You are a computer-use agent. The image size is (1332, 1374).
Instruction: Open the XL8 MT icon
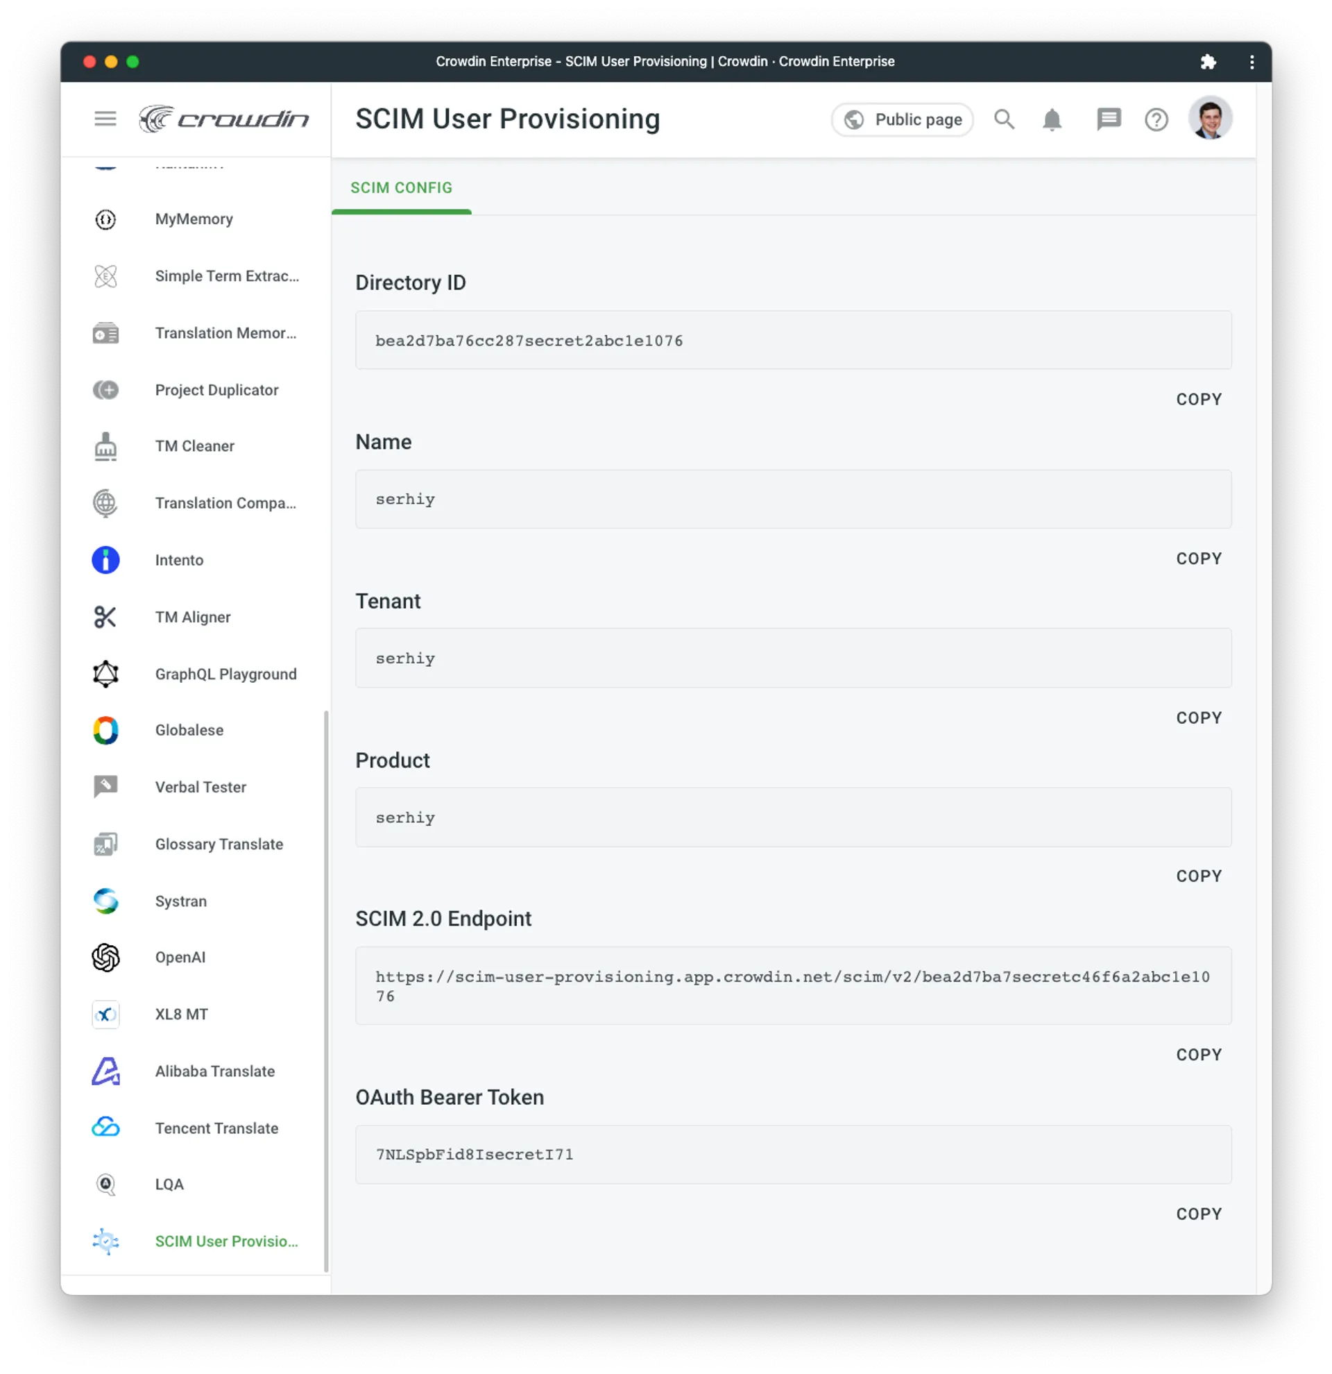(x=105, y=1015)
